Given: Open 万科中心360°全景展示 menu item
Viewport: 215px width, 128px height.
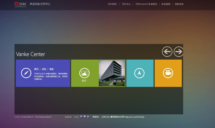Looking at the screenshot, I should (146, 4).
